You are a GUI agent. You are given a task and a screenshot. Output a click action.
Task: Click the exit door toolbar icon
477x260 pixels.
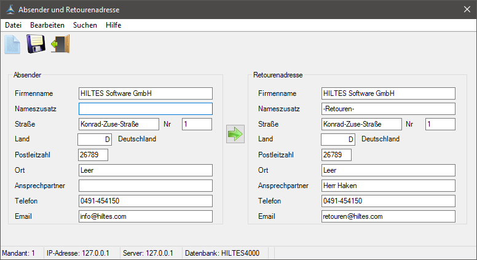(x=60, y=45)
